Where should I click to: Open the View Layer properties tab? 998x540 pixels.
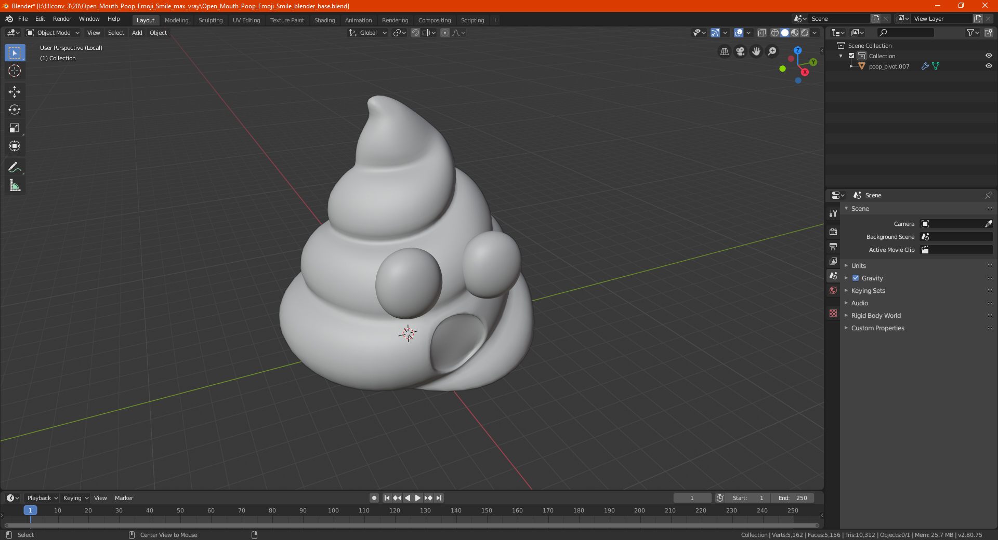coord(833,261)
